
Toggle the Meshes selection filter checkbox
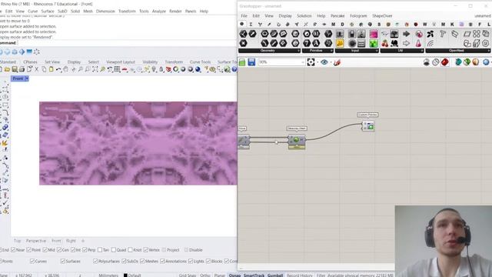(x=142, y=262)
